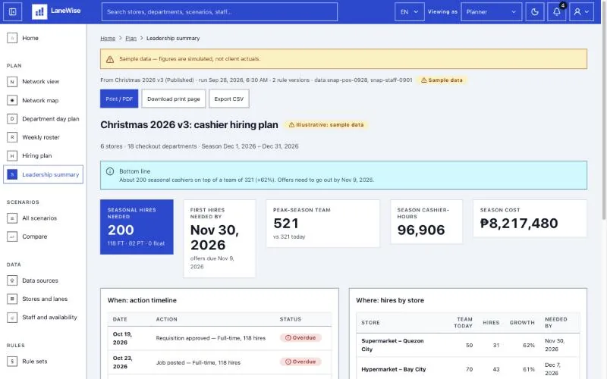Click the yellow Sample data badge
Image resolution: width=607 pixels, height=379 pixels.
point(442,80)
